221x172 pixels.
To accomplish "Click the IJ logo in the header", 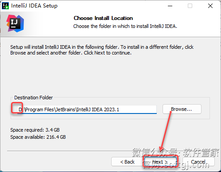I will [15, 23].
